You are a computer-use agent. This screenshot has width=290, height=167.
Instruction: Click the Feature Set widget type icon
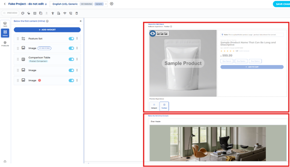pos(23,38)
